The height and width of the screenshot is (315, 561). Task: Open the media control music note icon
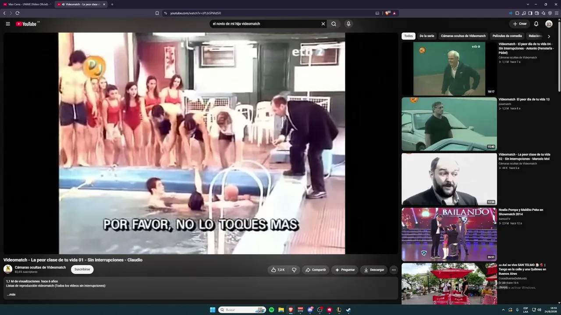point(524,13)
